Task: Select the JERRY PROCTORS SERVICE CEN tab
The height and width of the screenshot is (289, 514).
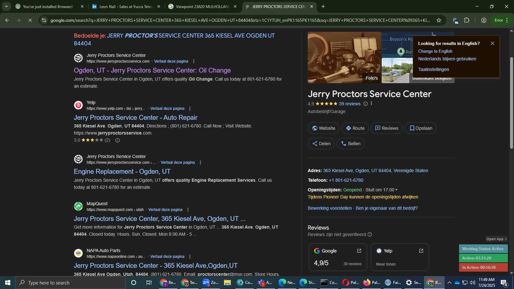Action: point(279,6)
